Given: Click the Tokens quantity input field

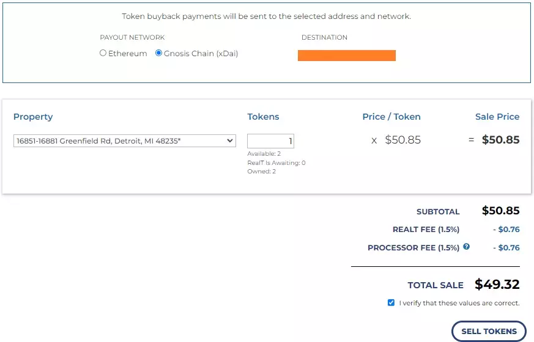Looking at the screenshot, I should pyautogui.click(x=270, y=141).
